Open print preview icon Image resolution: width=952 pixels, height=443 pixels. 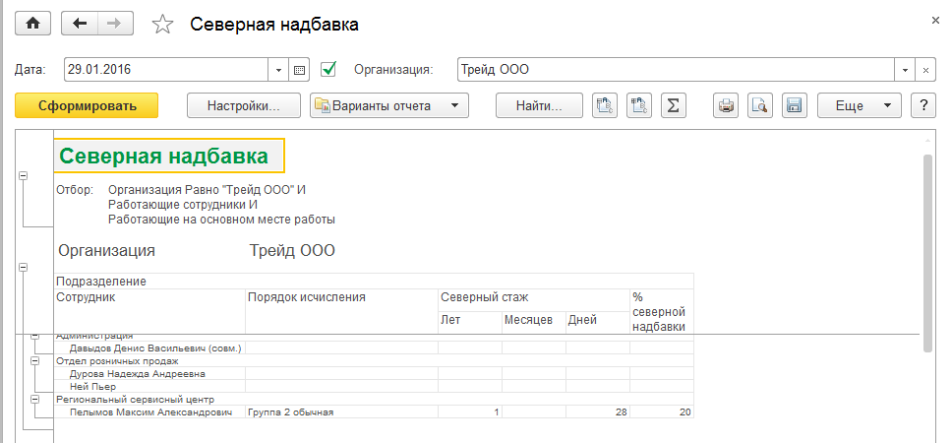tap(759, 105)
